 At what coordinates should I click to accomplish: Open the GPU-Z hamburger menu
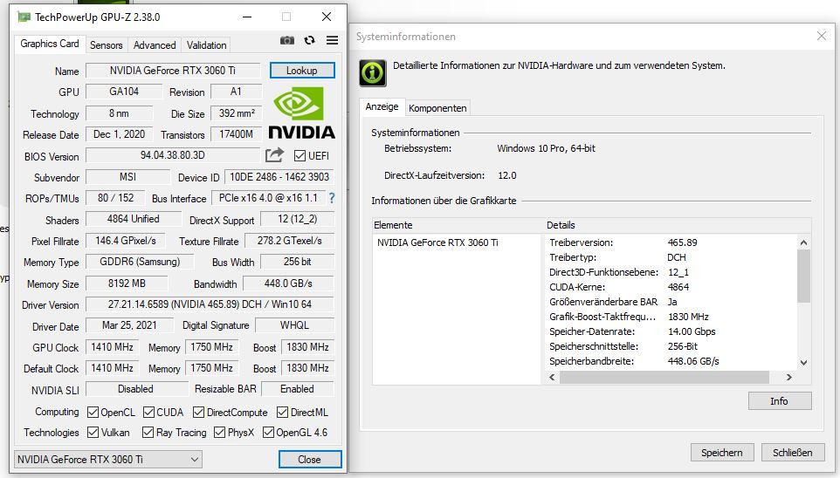click(x=332, y=40)
